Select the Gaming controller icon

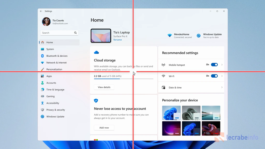43,96
